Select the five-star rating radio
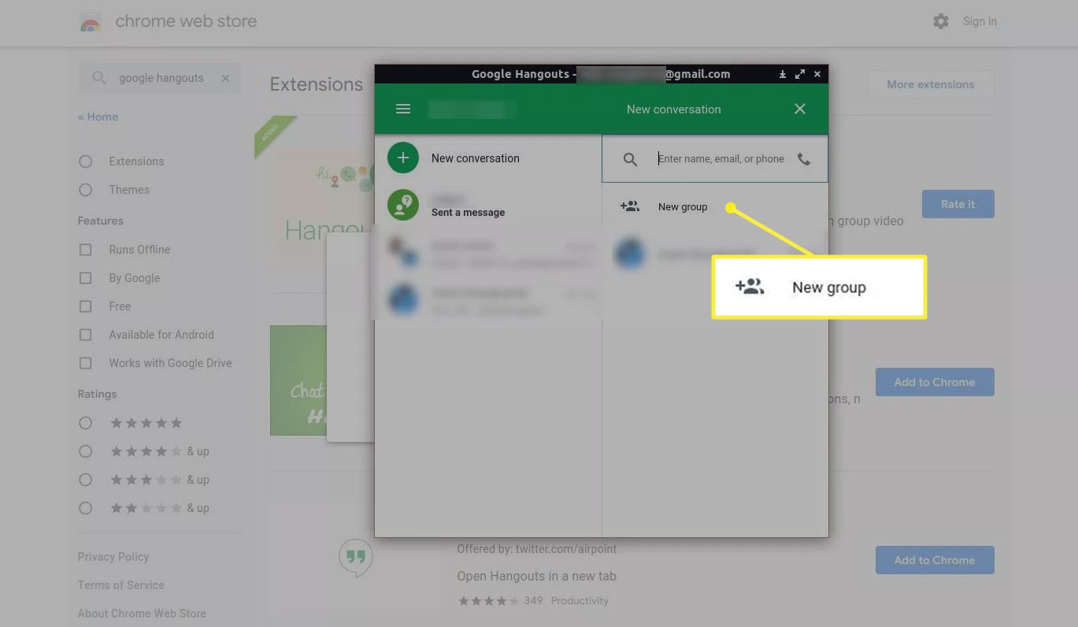The width and height of the screenshot is (1078, 627). (x=86, y=423)
